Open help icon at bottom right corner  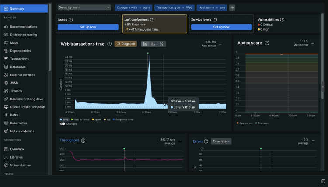(x=323, y=181)
